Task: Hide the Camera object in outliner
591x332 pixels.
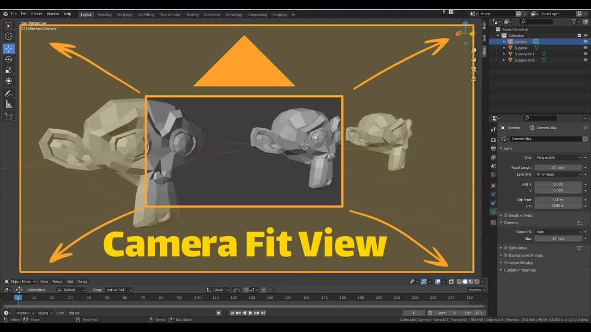Action: 585,41
